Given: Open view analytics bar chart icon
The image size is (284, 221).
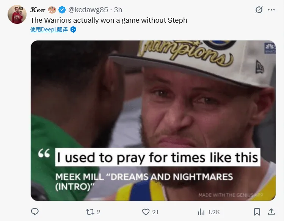Looking at the screenshot, I should click(201, 212).
